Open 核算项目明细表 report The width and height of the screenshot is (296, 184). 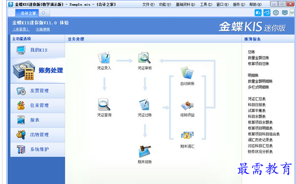coord(260,128)
